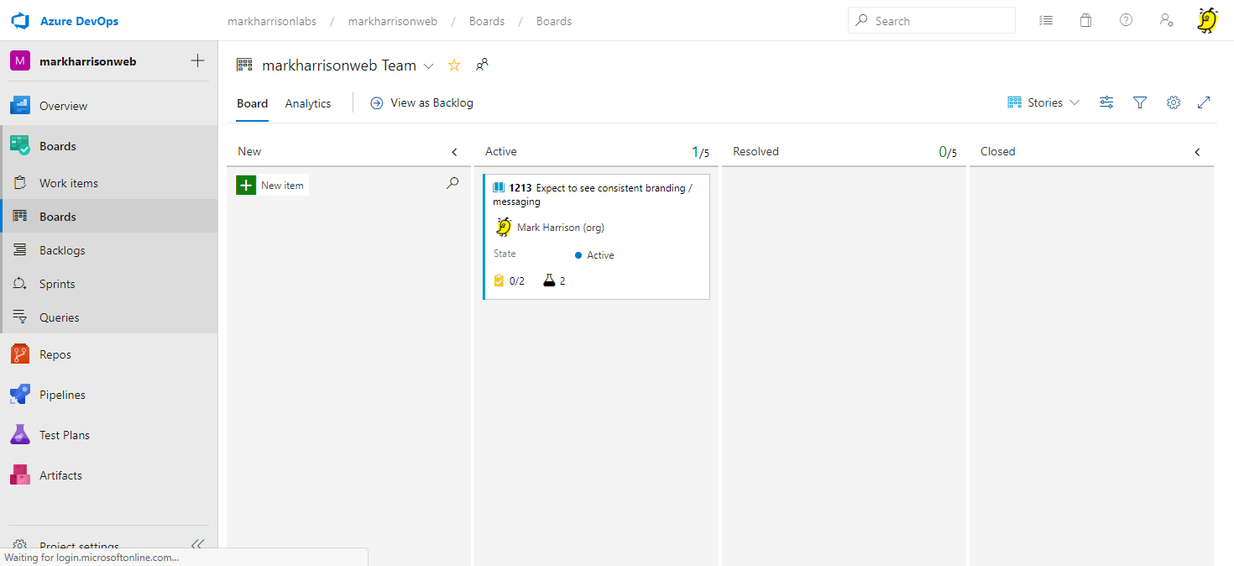Collapse the New column
This screenshot has height=566, width=1234.
454,152
